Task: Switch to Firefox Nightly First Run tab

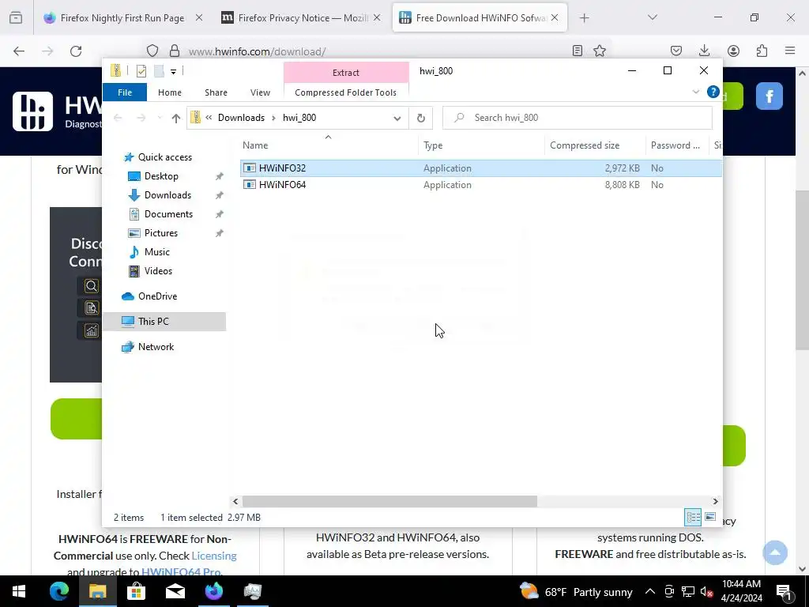Action: tap(122, 18)
